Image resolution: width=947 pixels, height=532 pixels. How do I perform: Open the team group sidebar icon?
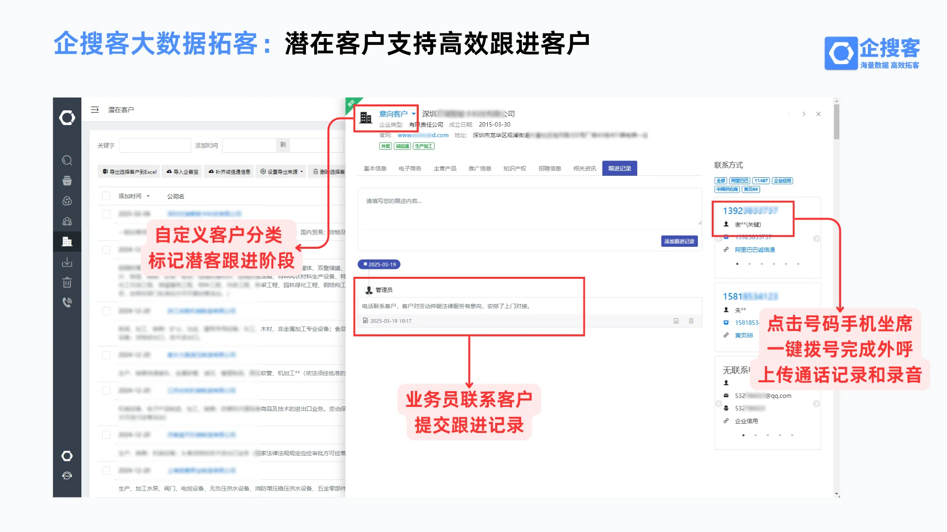(x=67, y=221)
